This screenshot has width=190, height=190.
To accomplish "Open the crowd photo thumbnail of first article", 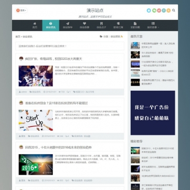I will click(36, 76).
